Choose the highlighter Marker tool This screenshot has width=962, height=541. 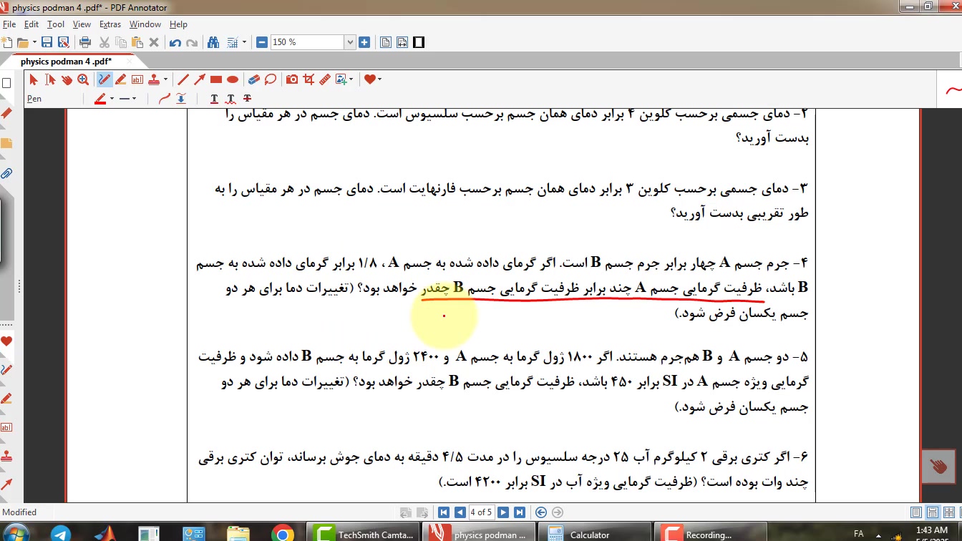[x=121, y=79]
